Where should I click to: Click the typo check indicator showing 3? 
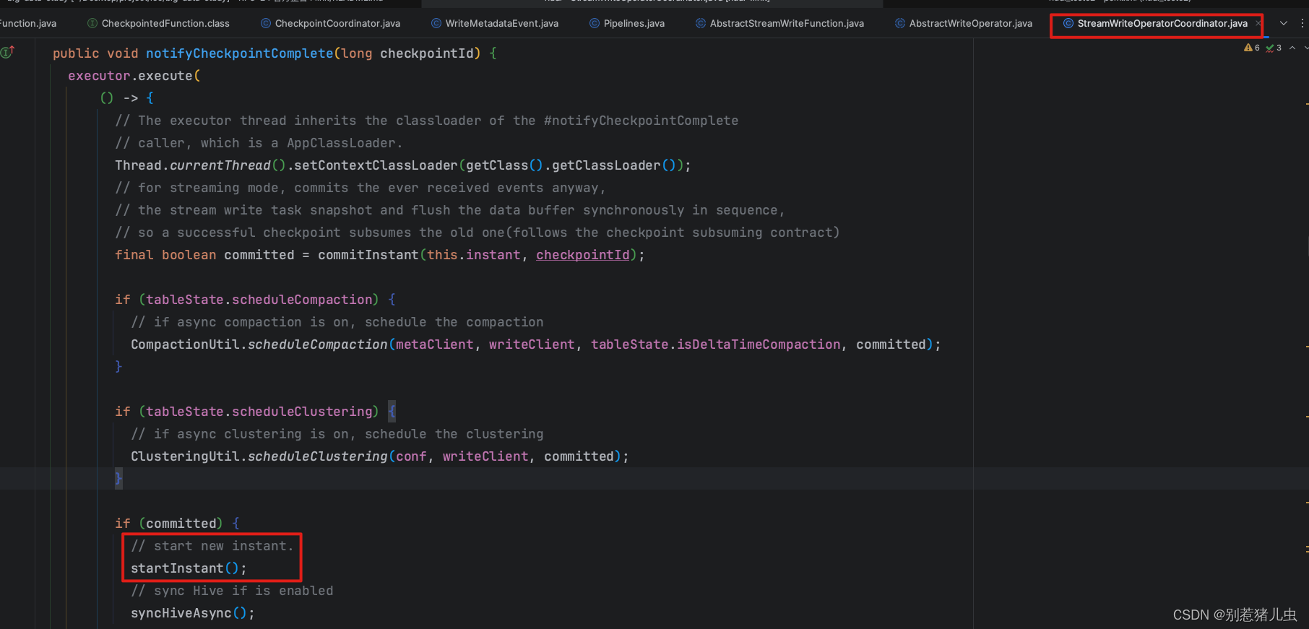pos(1274,48)
